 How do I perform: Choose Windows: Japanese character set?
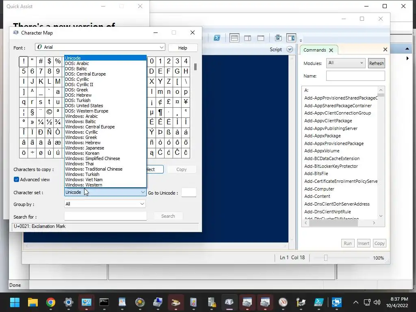tap(106, 148)
